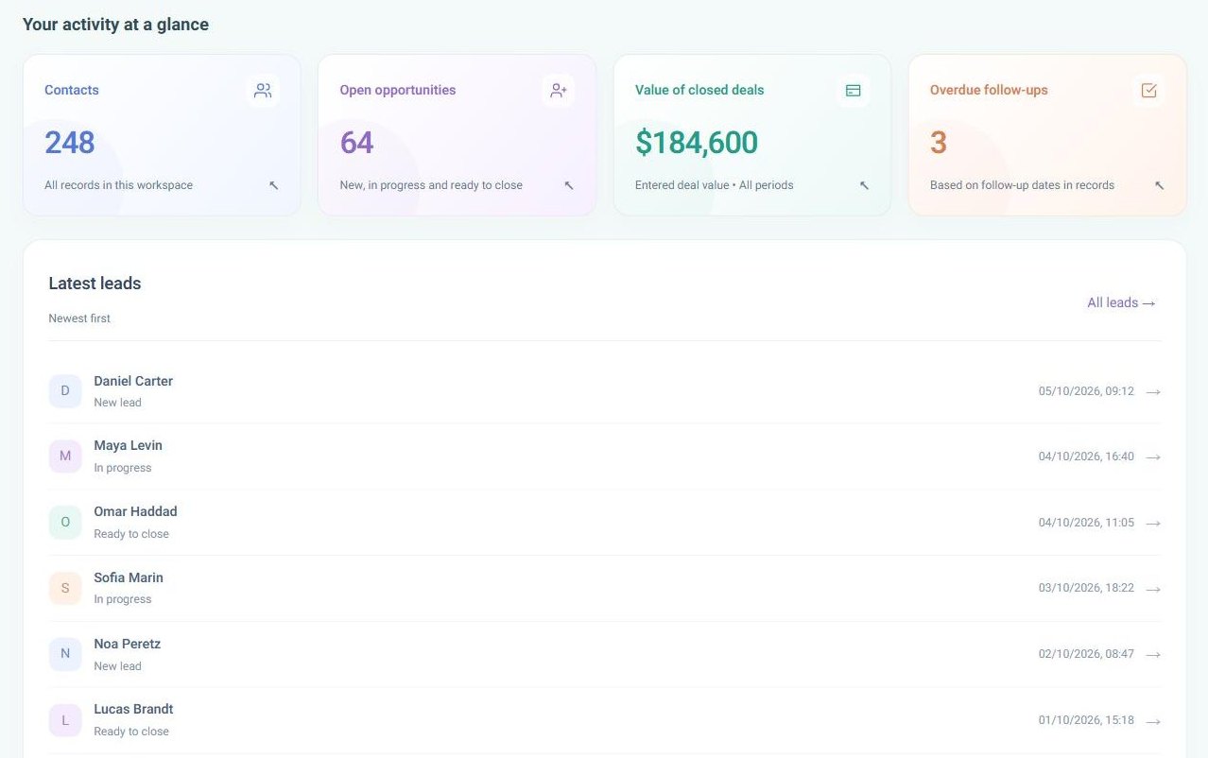Click New, in progress and ready to close text

(x=431, y=185)
